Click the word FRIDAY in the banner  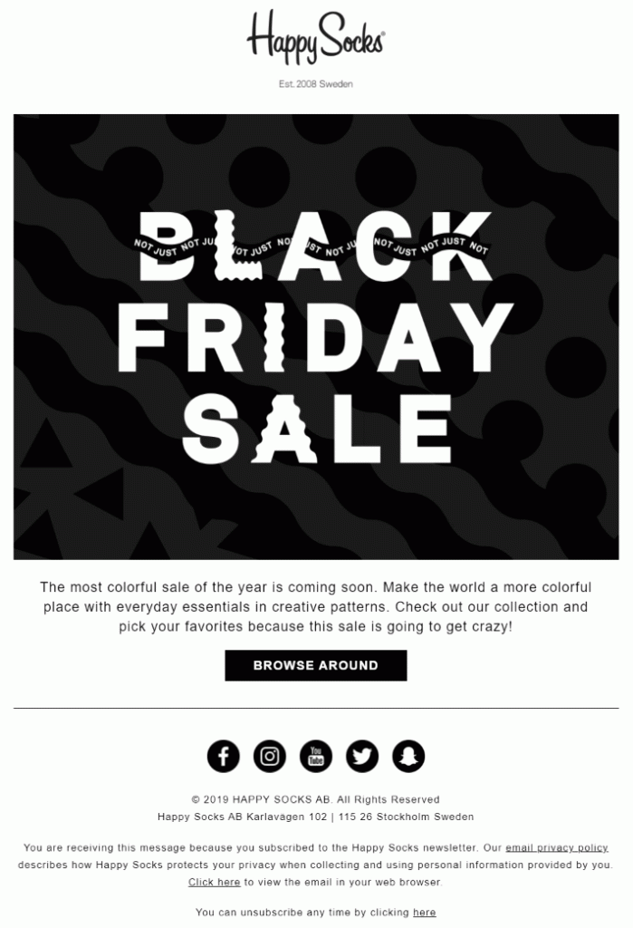coord(316,337)
